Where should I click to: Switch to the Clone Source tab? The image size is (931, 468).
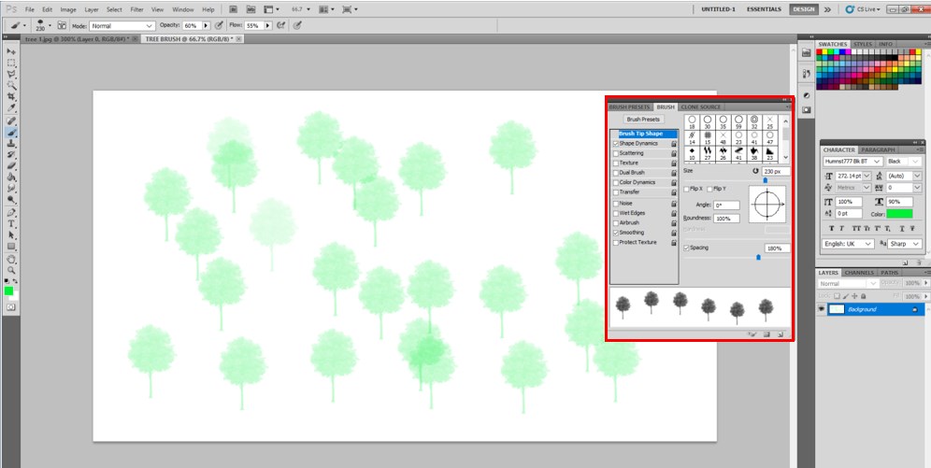pyautogui.click(x=701, y=106)
